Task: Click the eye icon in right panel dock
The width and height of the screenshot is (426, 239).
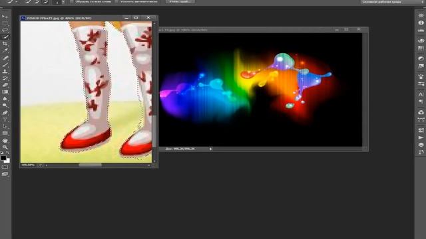Action: pos(421,40)
